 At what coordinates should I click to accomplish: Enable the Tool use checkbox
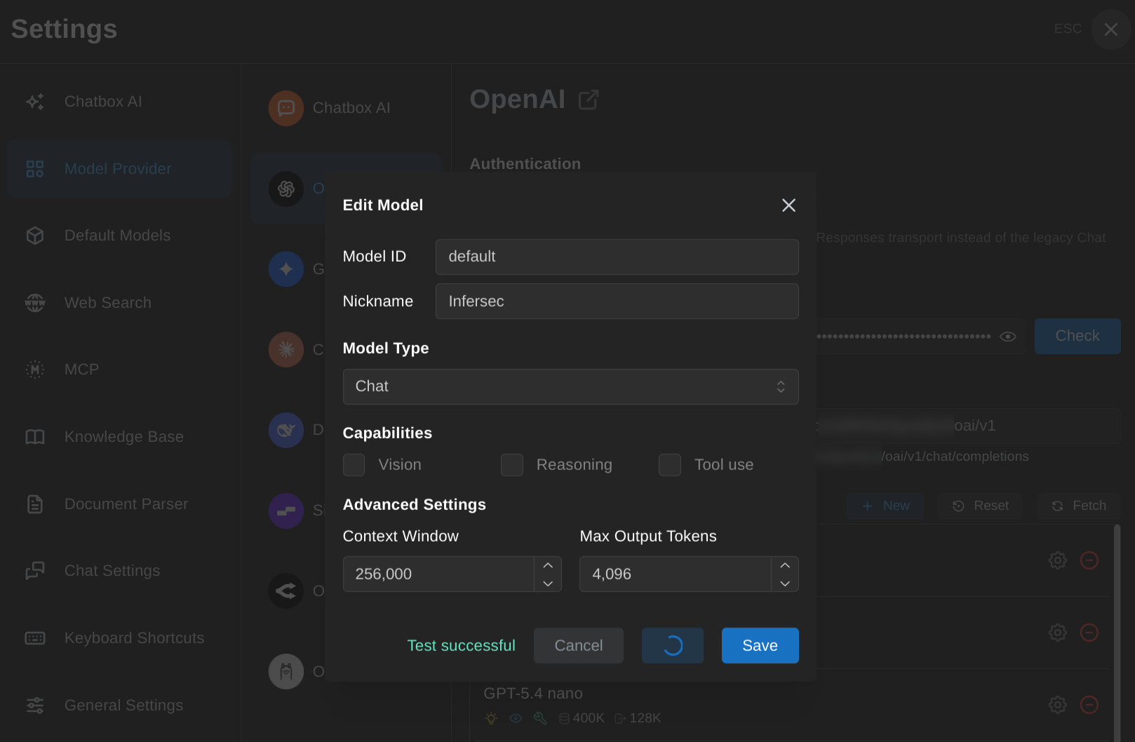pos(670,465)
